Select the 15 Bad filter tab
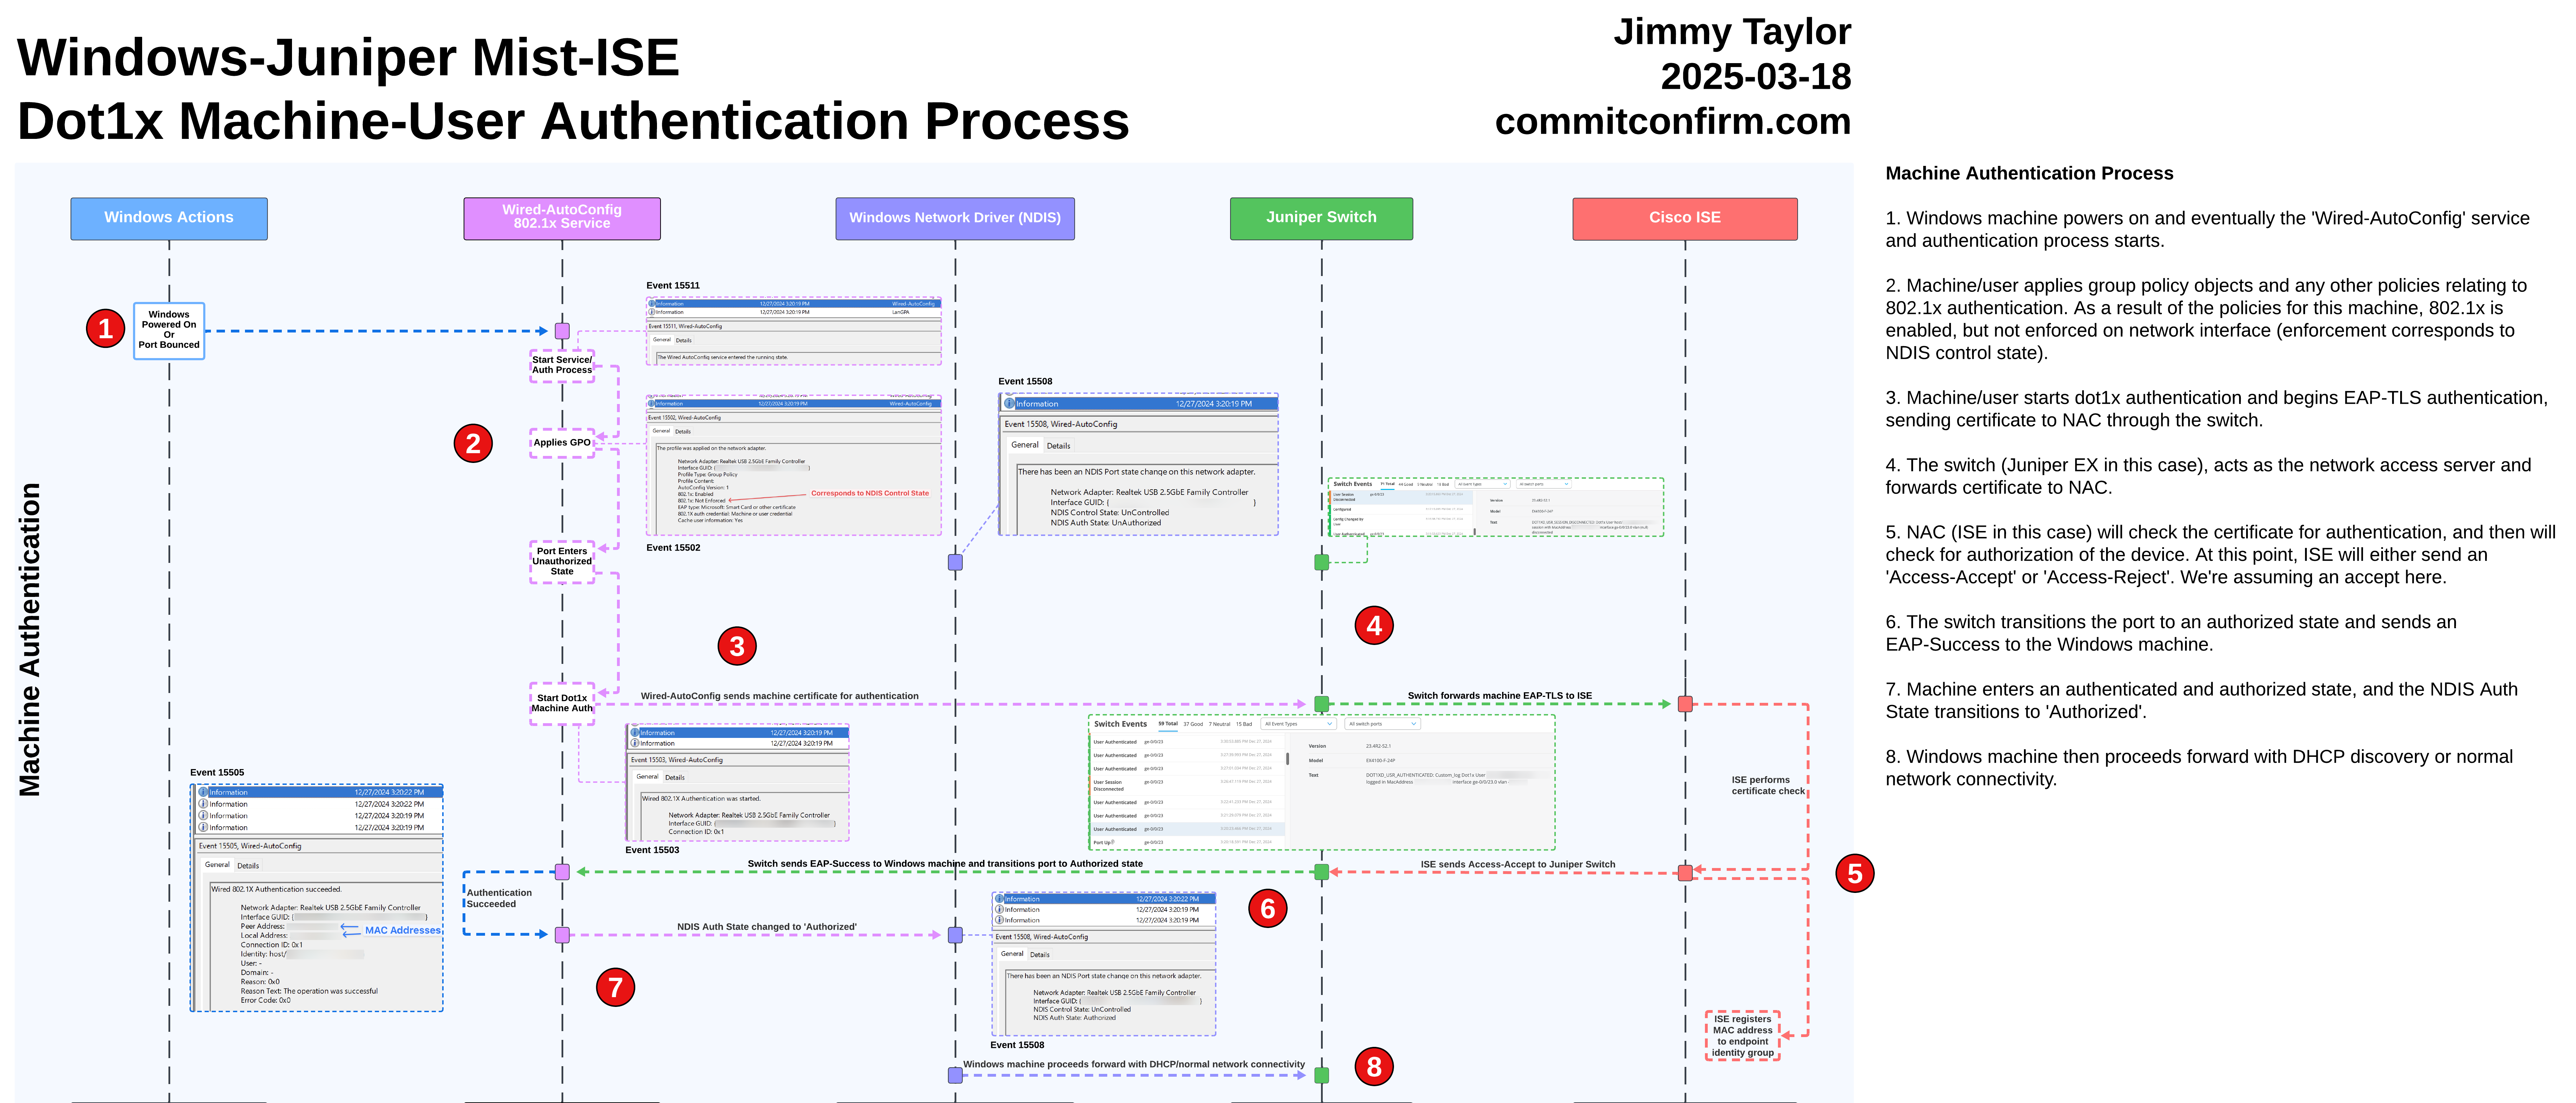The image size is (2576, 1103). (1244, 724)
